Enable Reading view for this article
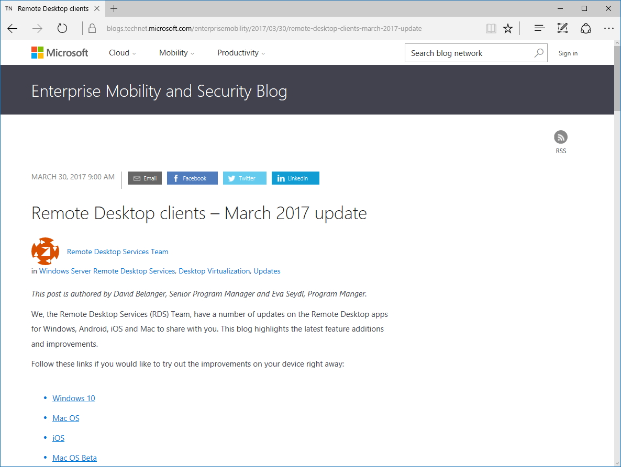 [x=491, y=28]
